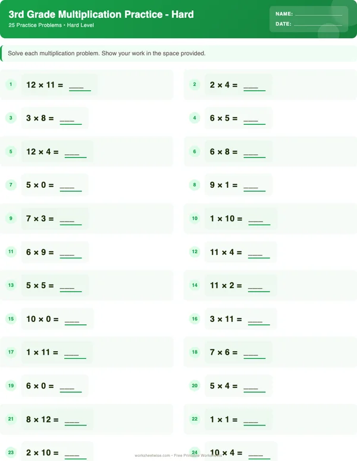Click the answer blank for 11 × 4
Screen dimensions: 357x461
(x=259, y=254)
